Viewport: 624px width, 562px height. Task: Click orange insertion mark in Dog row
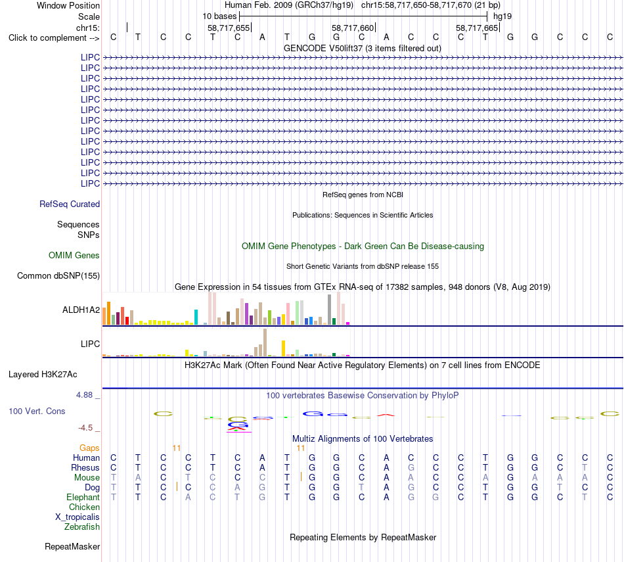click(177, 486)
